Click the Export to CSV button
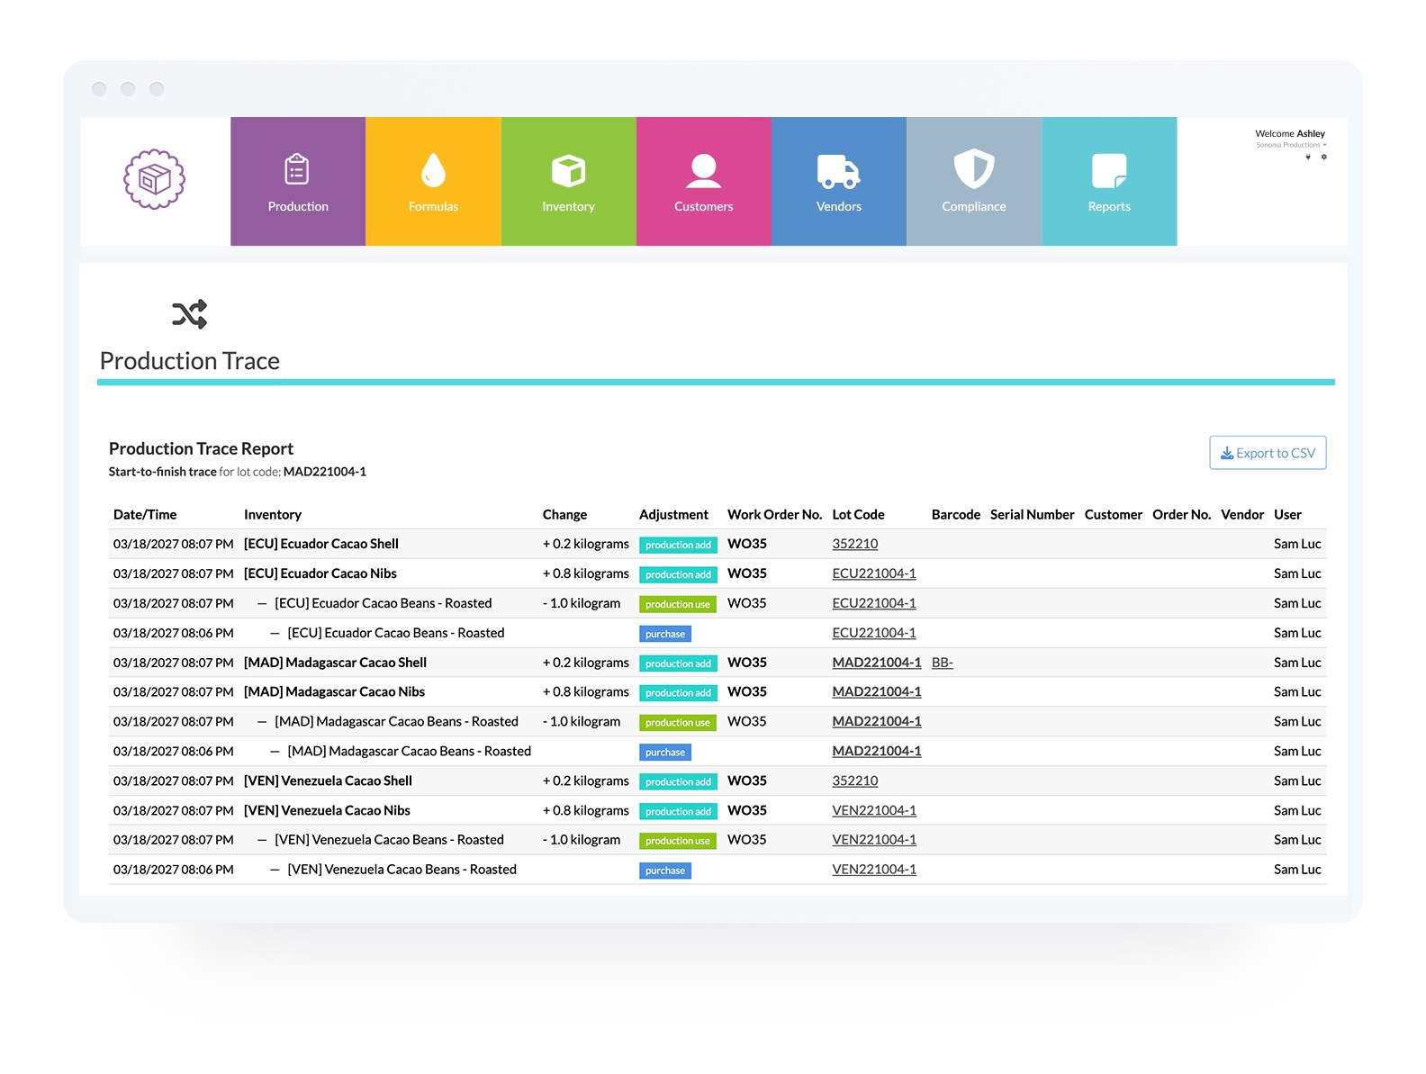 pyautogui.click(x=1268, y=453)
